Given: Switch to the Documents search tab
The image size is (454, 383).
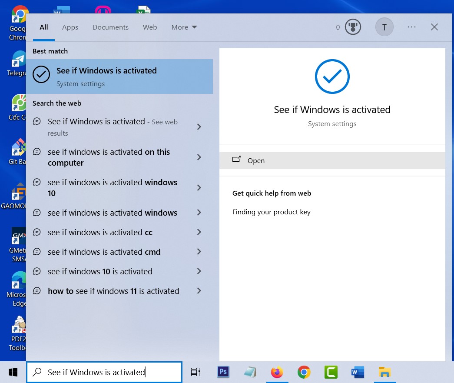Looking at the screenshot, I should [x=110, y=27].
